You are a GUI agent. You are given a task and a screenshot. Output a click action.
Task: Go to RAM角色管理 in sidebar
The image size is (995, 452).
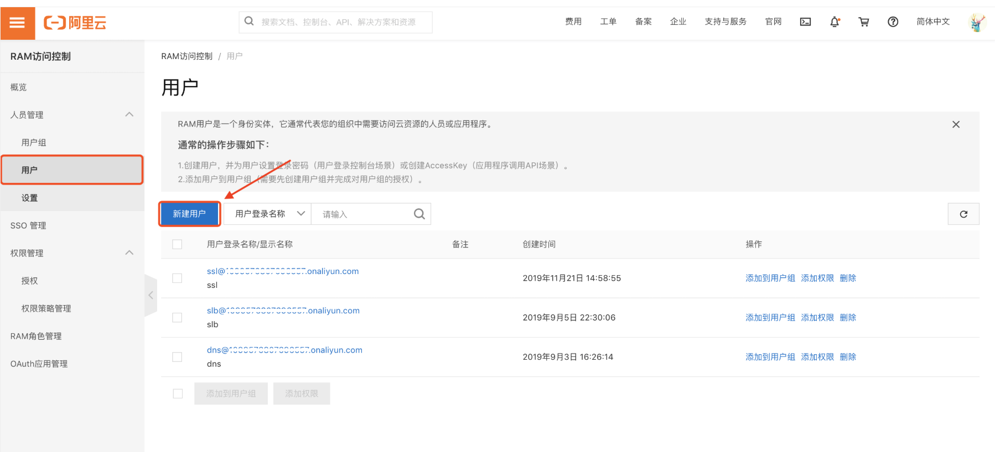click(36, 336)
